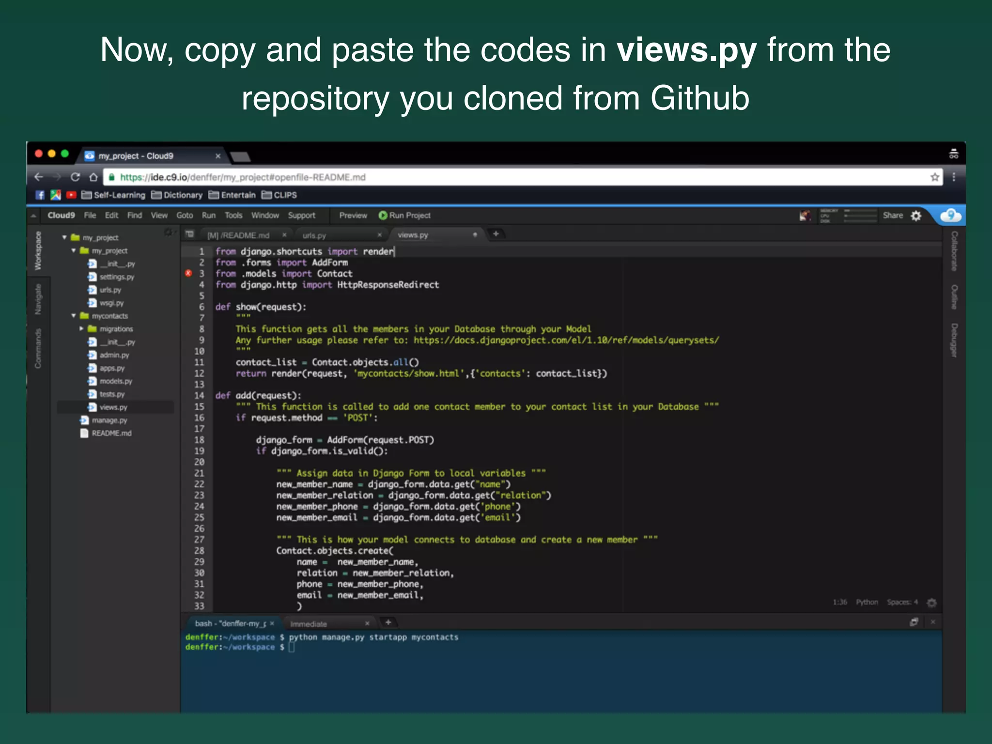This screenshot has height=744, width=992.
Task: Toggle the Collaborate side panel
Action: [x=954, y=251]
